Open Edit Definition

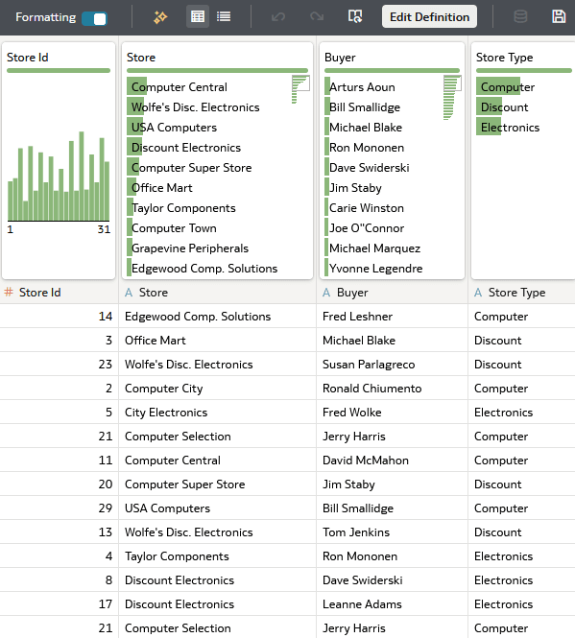pos(430,16)
